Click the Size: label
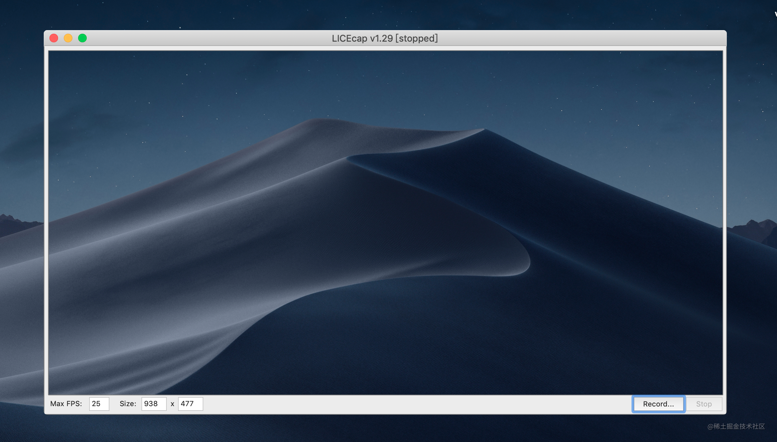Viewport: 777px width, 442px height. pyautogui.click(x=128, y=404)
